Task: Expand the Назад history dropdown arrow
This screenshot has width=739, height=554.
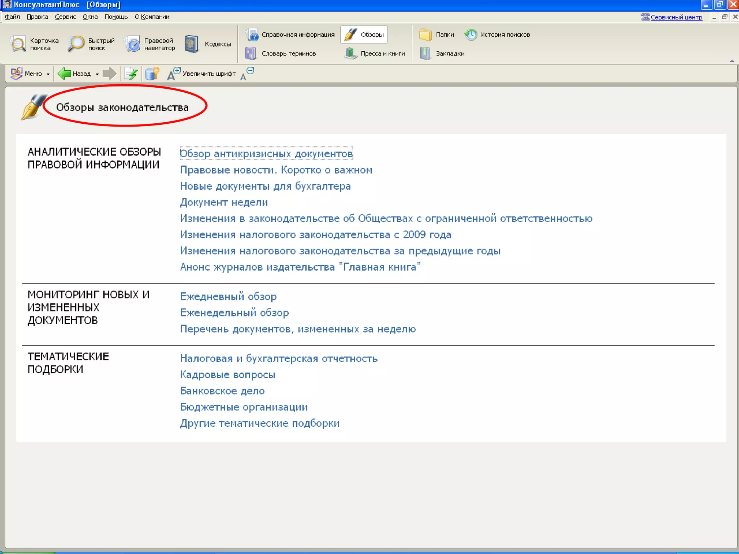Action: coord(97,74)
